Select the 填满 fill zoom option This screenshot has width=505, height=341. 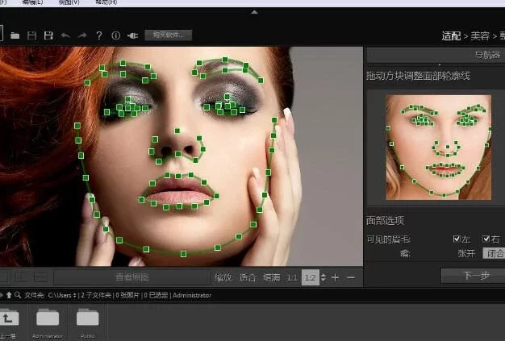(x=272, y=277)
